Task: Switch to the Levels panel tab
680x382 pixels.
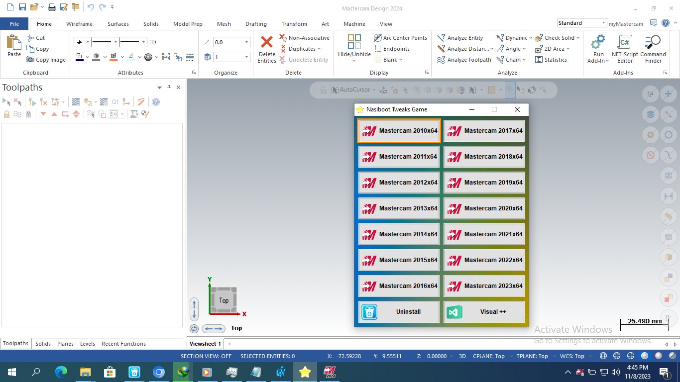Action: pos(88,344)
